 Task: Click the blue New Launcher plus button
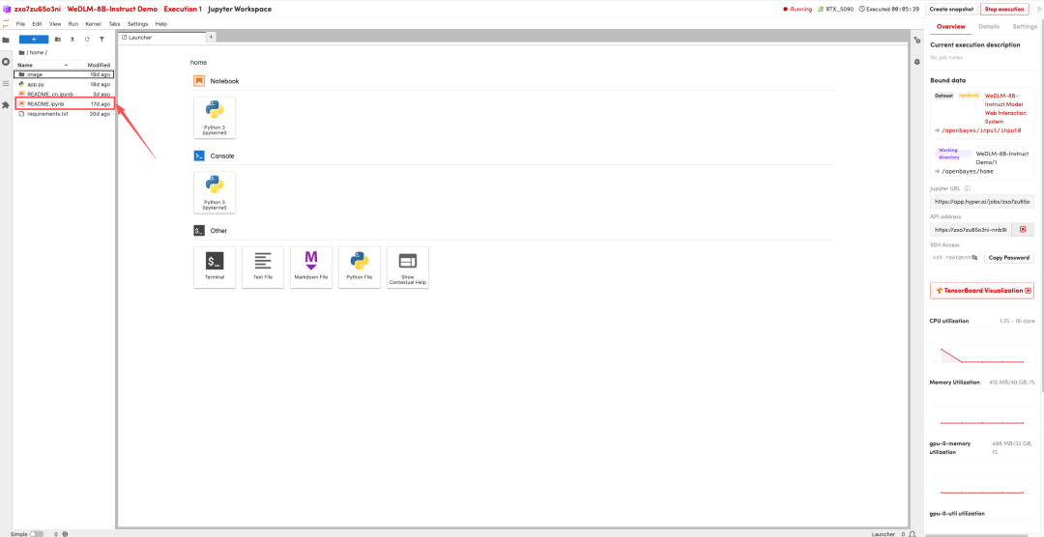(33, 39)
